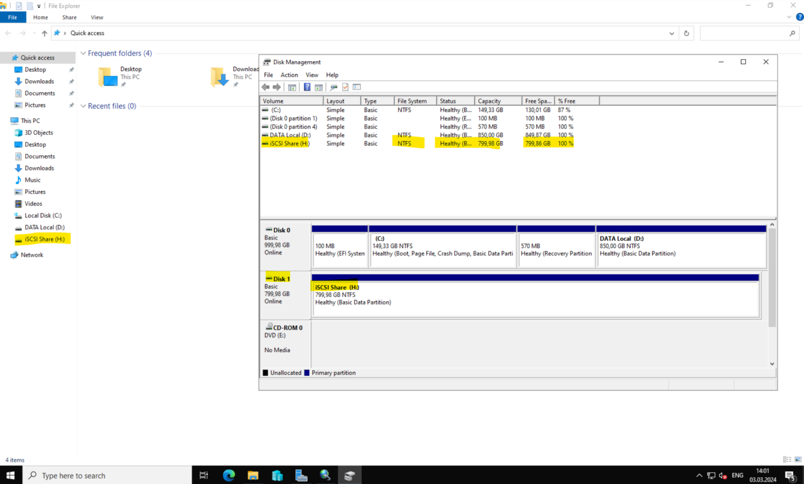Click the refresh button in the address bar
804x484 pixels.
[686, 33]
